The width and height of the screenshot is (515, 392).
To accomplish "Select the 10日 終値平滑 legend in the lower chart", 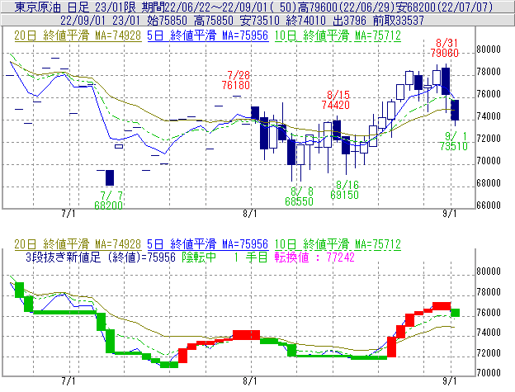I will (338, 244).
